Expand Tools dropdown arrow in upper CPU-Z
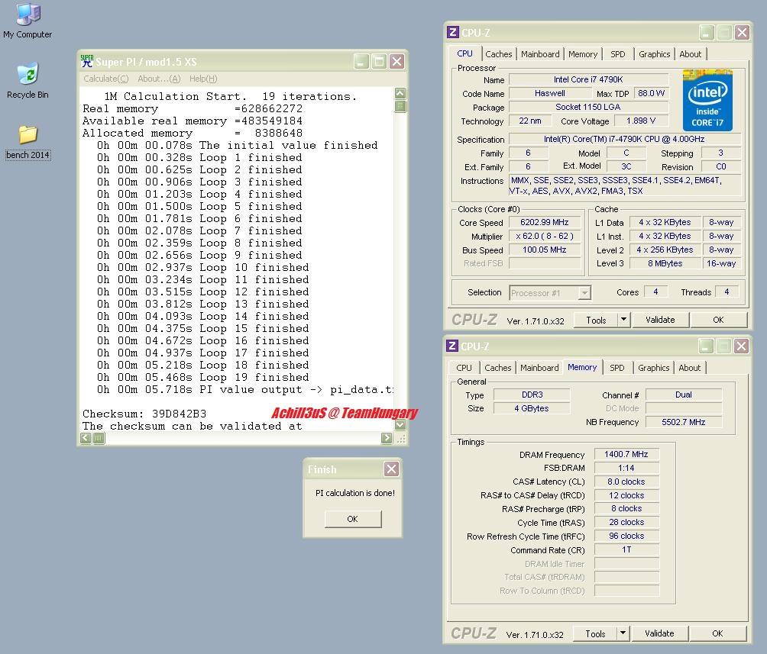This screenshot has height=654, width=767. click(623, 320)
